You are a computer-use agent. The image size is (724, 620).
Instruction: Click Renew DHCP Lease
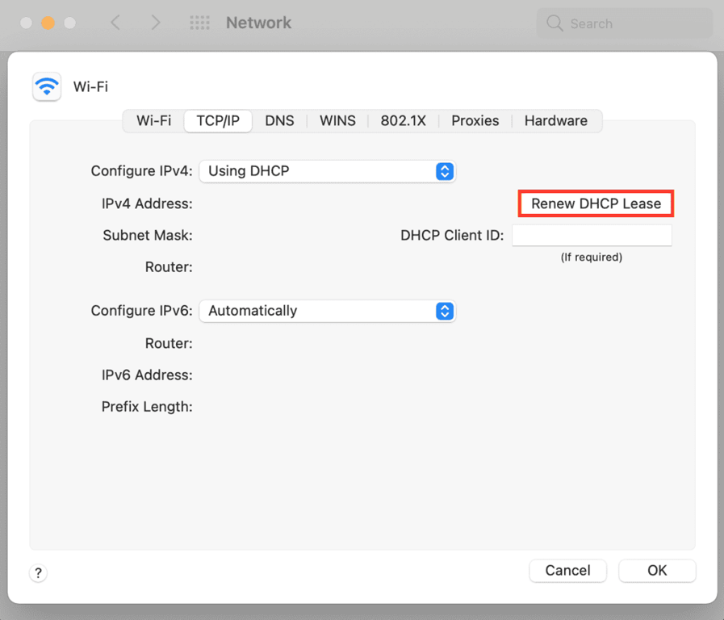coord(596,203)
